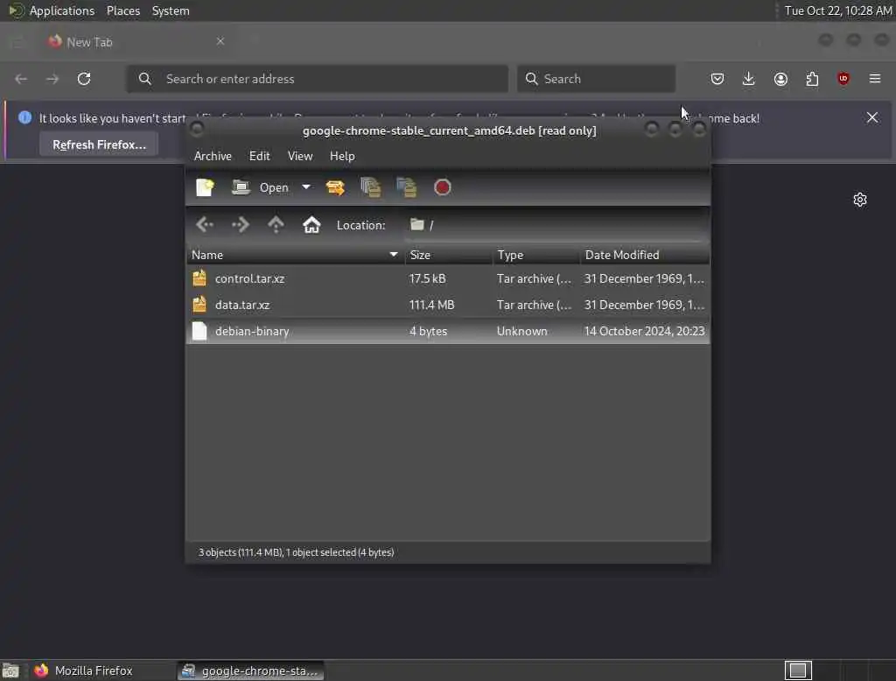This screenshot has width=896, height=681.
Task: Click the status bar objects summary text
Action: [296, 552]
